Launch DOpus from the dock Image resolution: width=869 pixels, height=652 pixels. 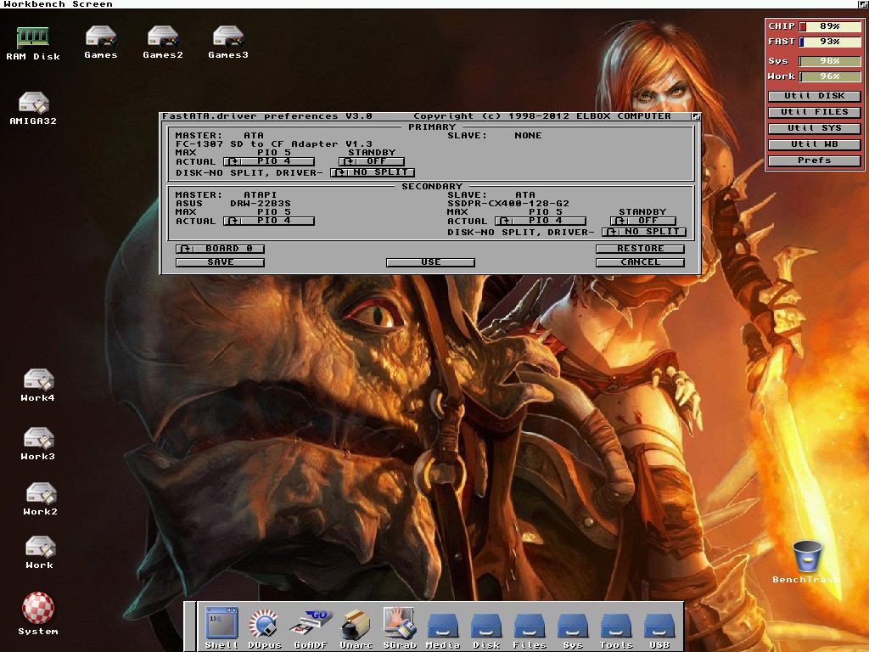265,627
